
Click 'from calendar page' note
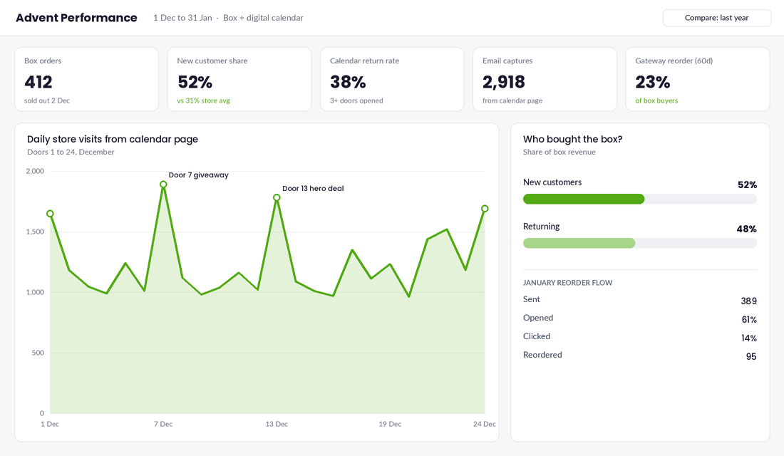(512, 100)
